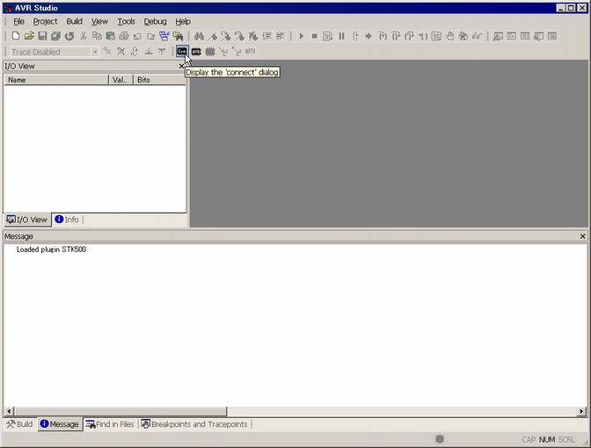Click the Save floppy disk icon

click(42, 36)
